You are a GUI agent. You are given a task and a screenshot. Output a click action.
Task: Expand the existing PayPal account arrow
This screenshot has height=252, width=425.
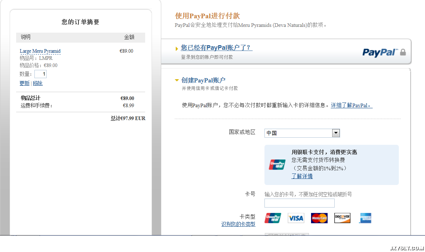[x=177, y=48]
